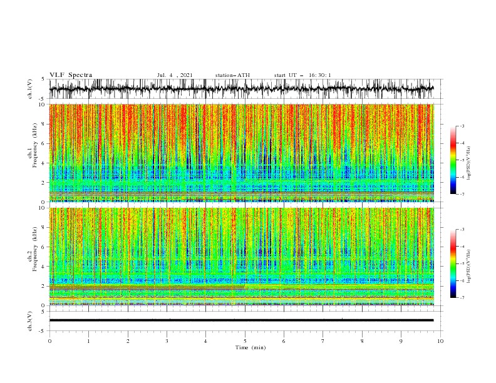Click the ch.1 spectrogram color scale bar
Image resolution: width=496 pixels, height=383 pixels.
point(453,160)
